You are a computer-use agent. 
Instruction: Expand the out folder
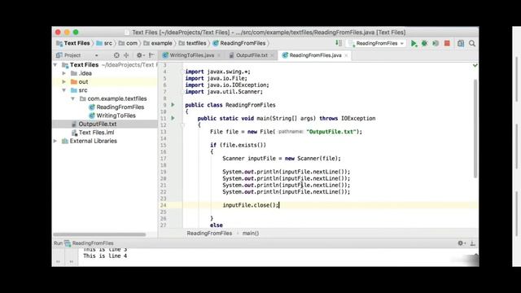coord(64,81)
